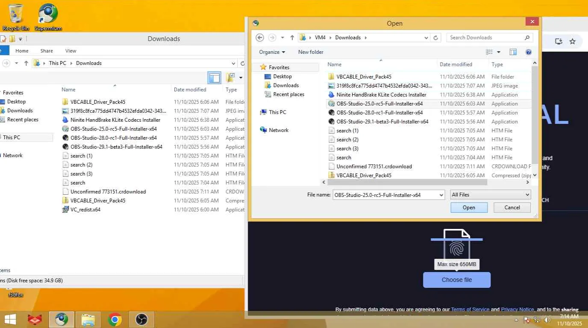This screenshot has width=588, height=328.
Task: Click the install-app icon in the browser address bar
Action: pos(559,41)
